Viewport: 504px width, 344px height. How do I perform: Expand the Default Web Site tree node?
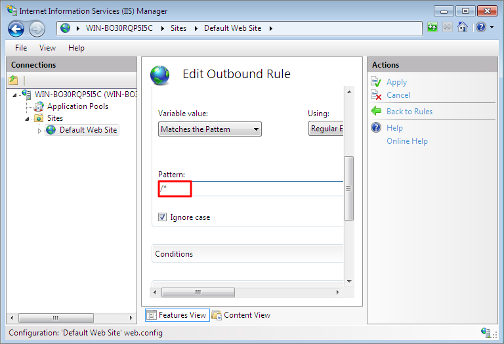tap(39, 131)
